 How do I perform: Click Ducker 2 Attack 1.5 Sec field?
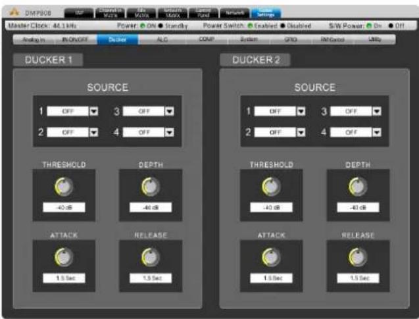click(x=272, y=278)
